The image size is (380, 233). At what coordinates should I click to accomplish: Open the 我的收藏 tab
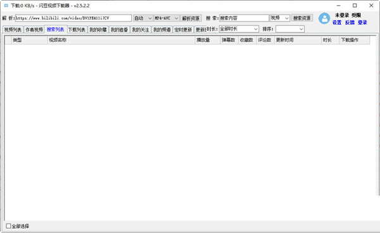click(98, 30)
